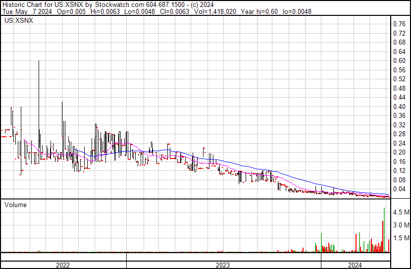Viewport: 411px width, 269px height.
Task: Click the 2024 year label on timeline
Action: pyautogui.click(x=355, y=265)
